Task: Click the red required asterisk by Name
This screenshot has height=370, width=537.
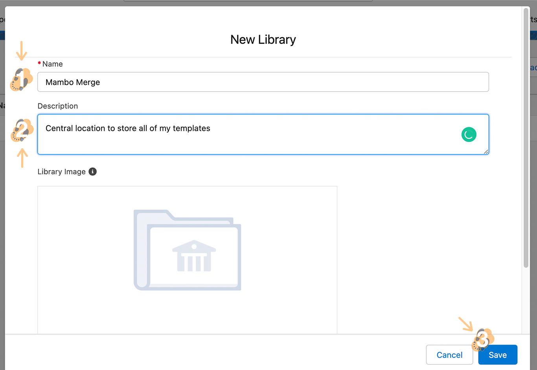Action: [x=39, y=64]
